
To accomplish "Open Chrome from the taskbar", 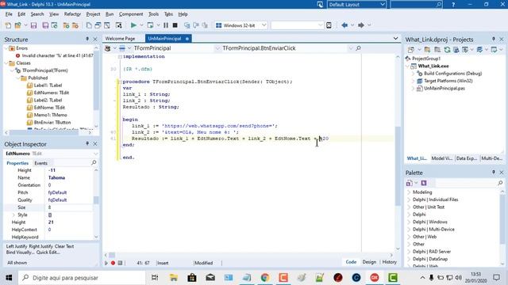I will tap(265, 278).
